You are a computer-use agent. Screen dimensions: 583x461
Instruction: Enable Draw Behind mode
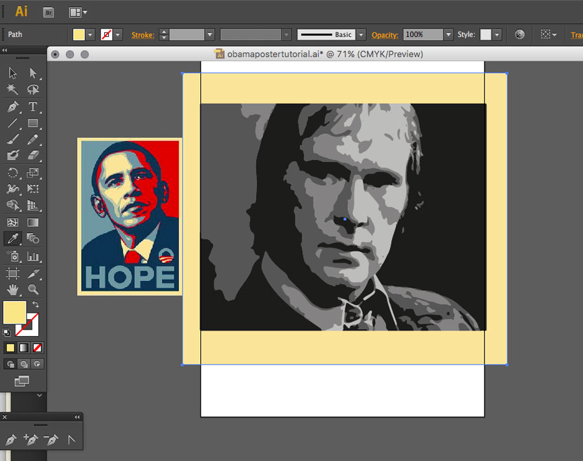tap(24, 364)
